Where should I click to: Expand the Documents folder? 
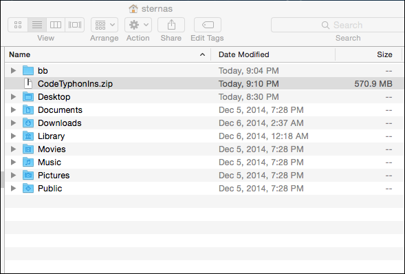click(x=13, y=110)
